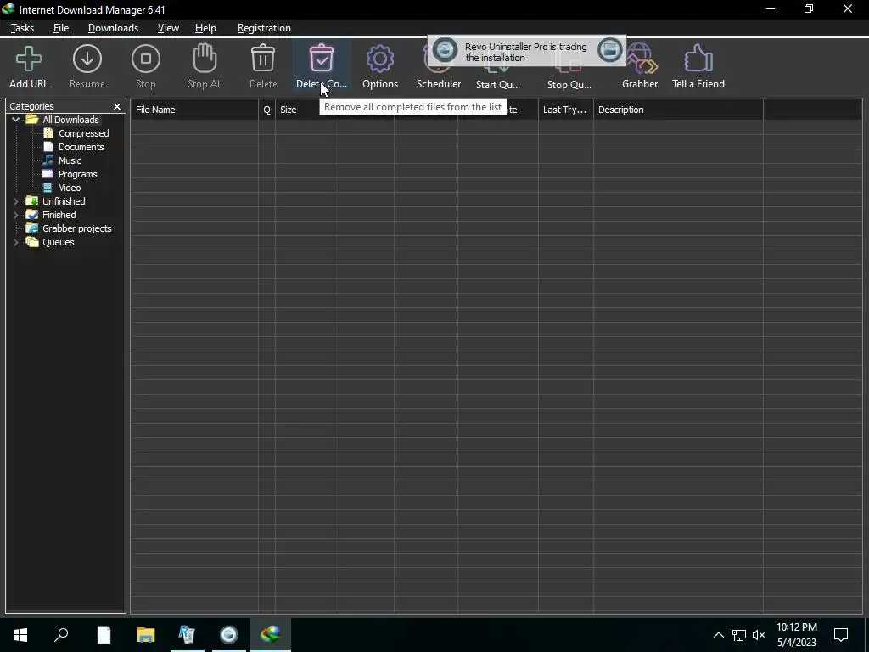Click the taskbar clock showing 10:12 PM

click(x=796, y=635)
